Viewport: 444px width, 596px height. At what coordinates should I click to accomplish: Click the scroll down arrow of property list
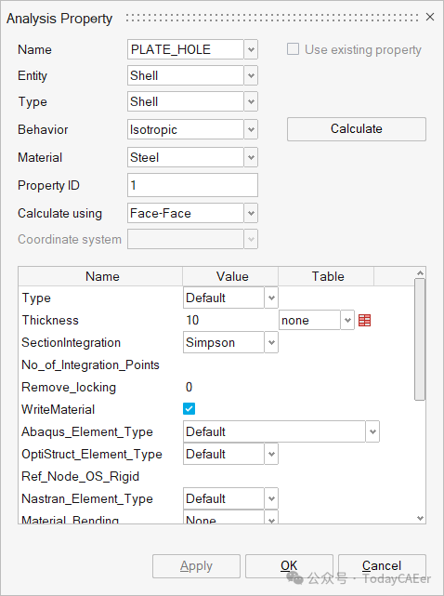click(420, 518)
